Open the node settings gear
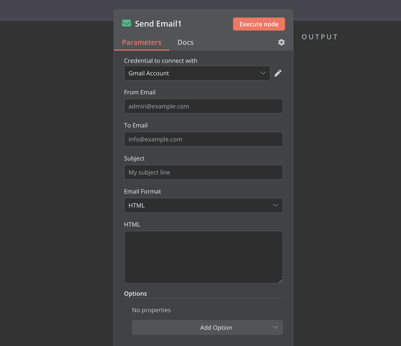The width and height of the screenshot is (401, 346). click(281, 42)
